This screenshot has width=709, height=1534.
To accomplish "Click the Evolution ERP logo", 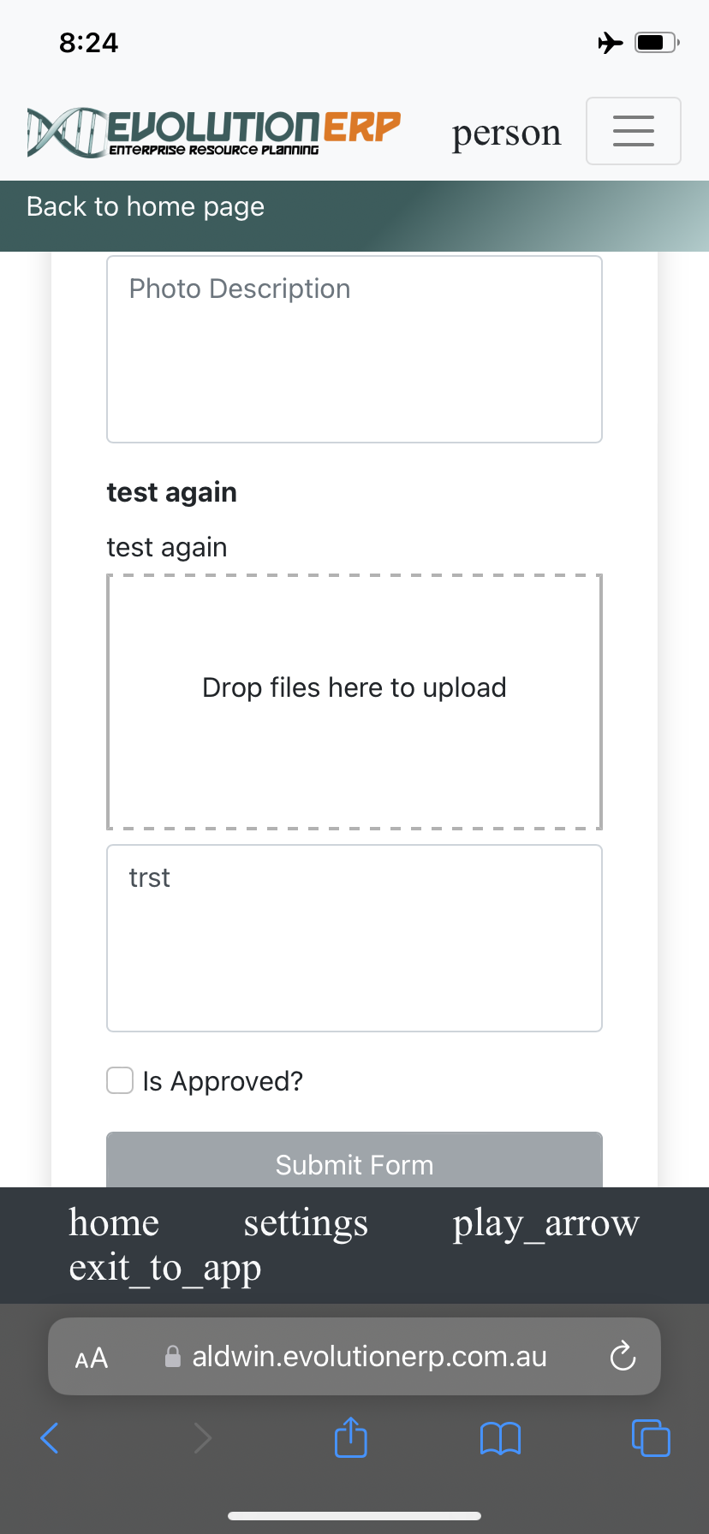I will 213,133.
